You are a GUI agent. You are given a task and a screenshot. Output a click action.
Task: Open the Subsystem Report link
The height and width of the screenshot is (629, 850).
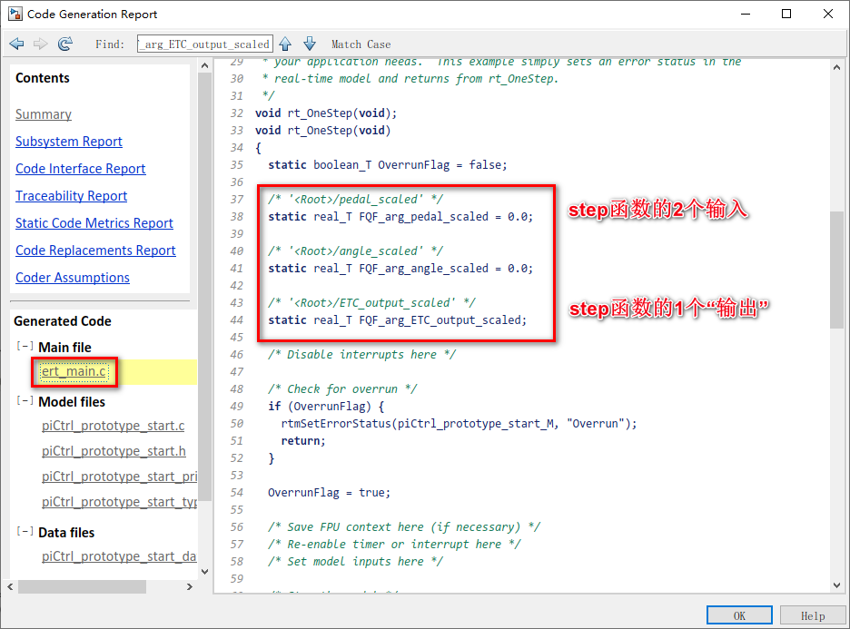click(x=69, y=142)
